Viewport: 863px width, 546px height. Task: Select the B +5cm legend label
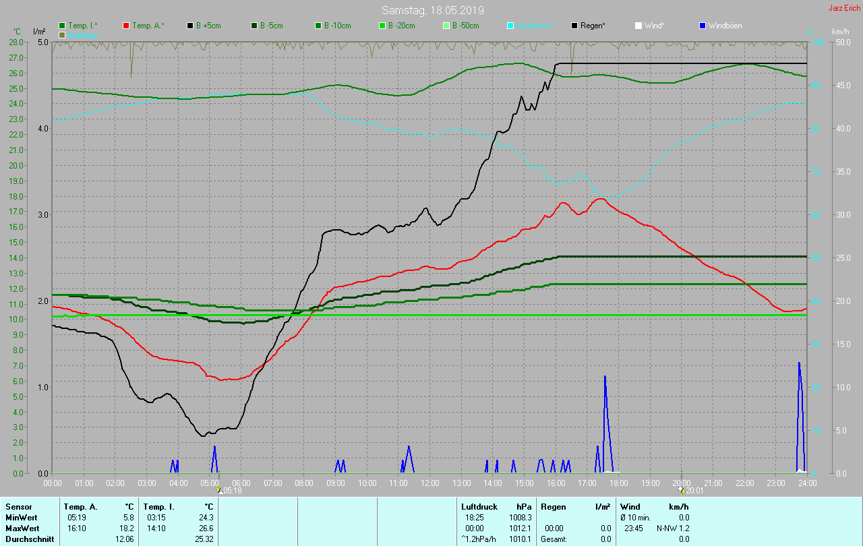[208, 26]
